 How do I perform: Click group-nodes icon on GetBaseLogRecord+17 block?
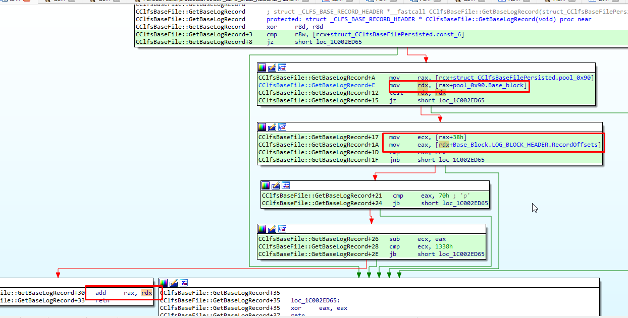pos(282,126)
